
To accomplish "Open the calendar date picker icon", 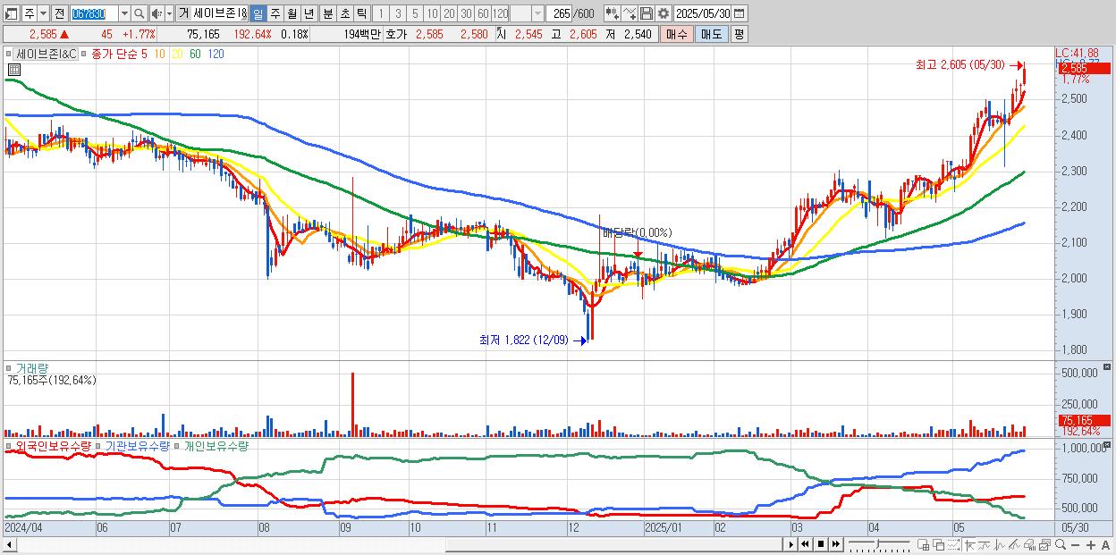I will tap(739, 13).
